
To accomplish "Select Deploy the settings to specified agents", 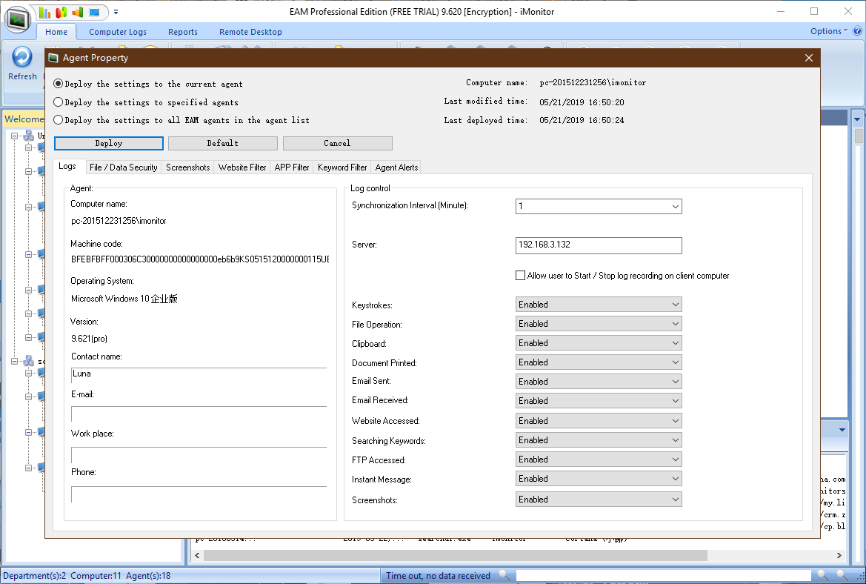I will [59, 102].
